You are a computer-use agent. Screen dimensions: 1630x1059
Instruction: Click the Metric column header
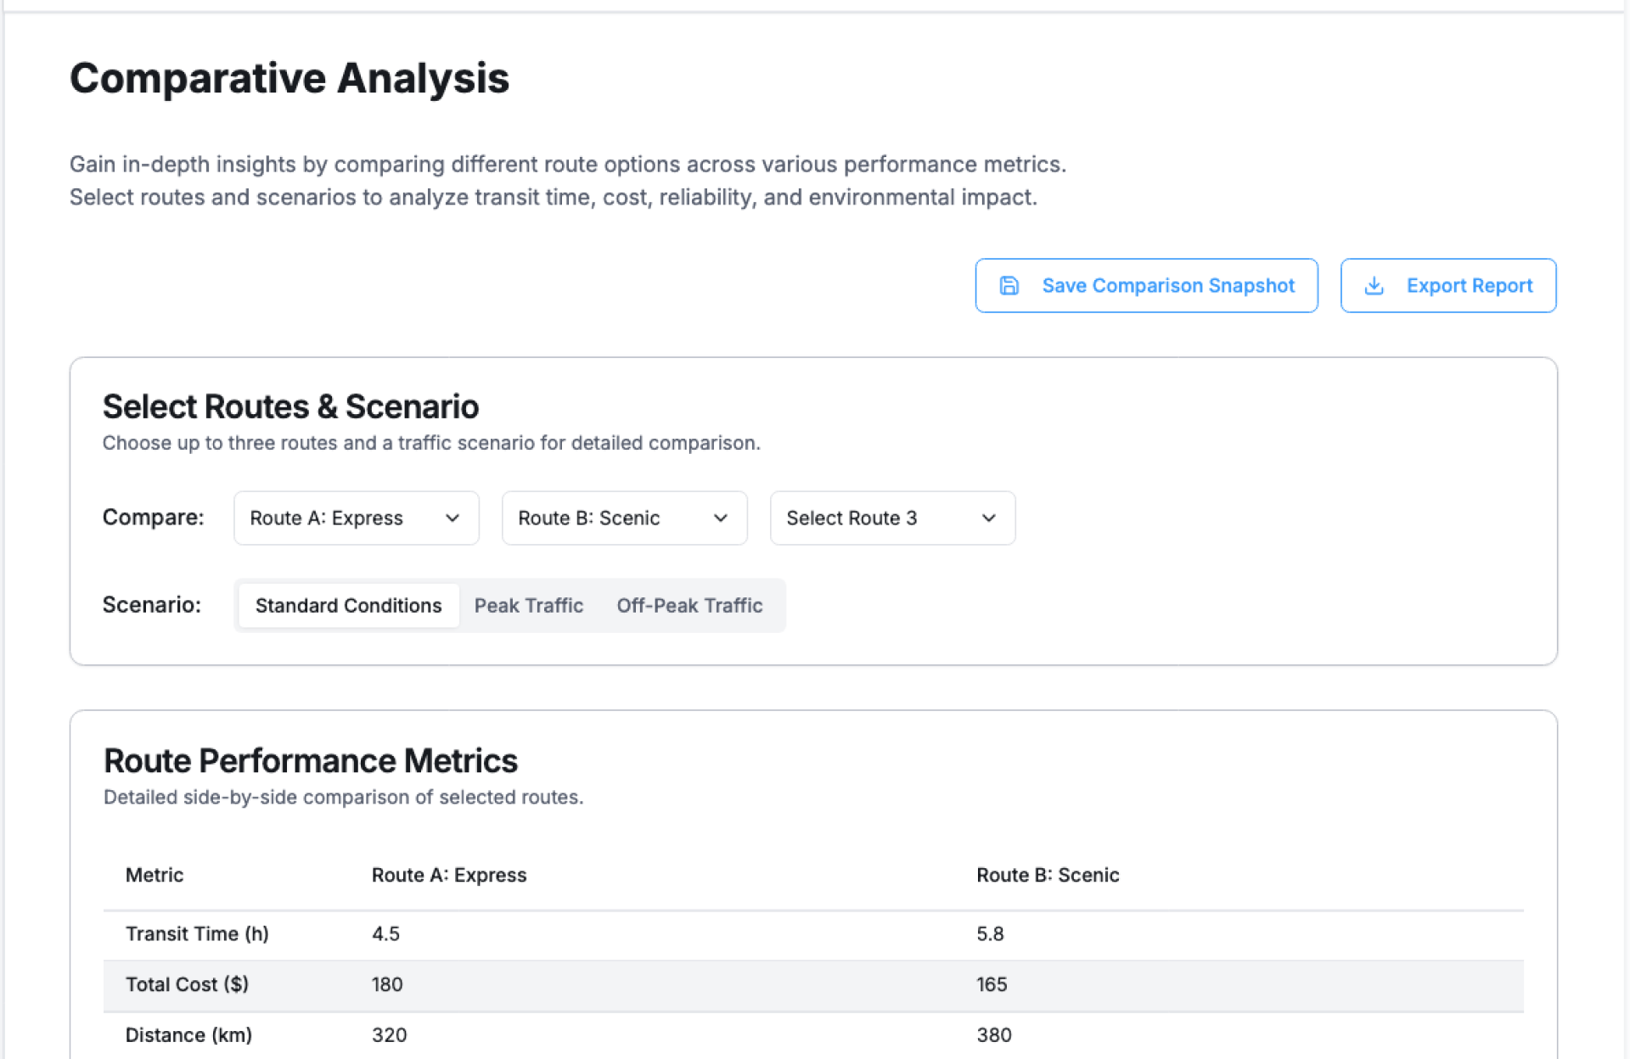(155, 876)
